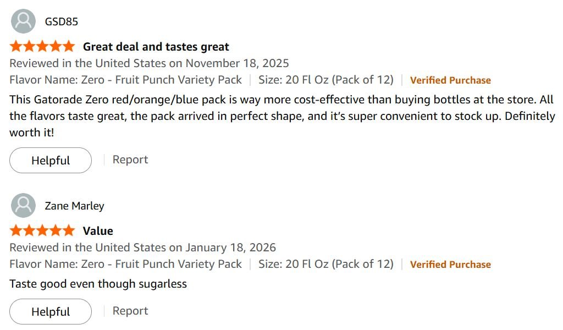563x330 pixels.
Task: Click the star rating on the Value review
Action: pyautogui.click(x=42, y=230)
